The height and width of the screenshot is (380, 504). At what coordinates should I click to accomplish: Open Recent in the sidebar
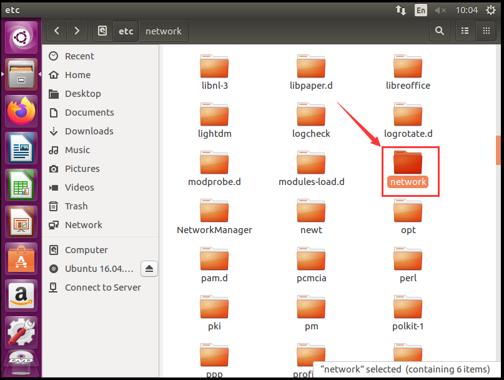(x=101, y=56)
